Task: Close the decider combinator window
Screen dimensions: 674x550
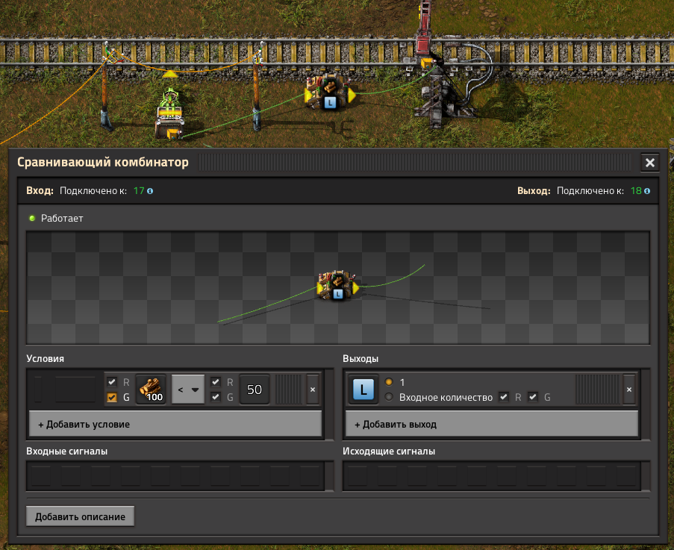Action: click(650, 163)
